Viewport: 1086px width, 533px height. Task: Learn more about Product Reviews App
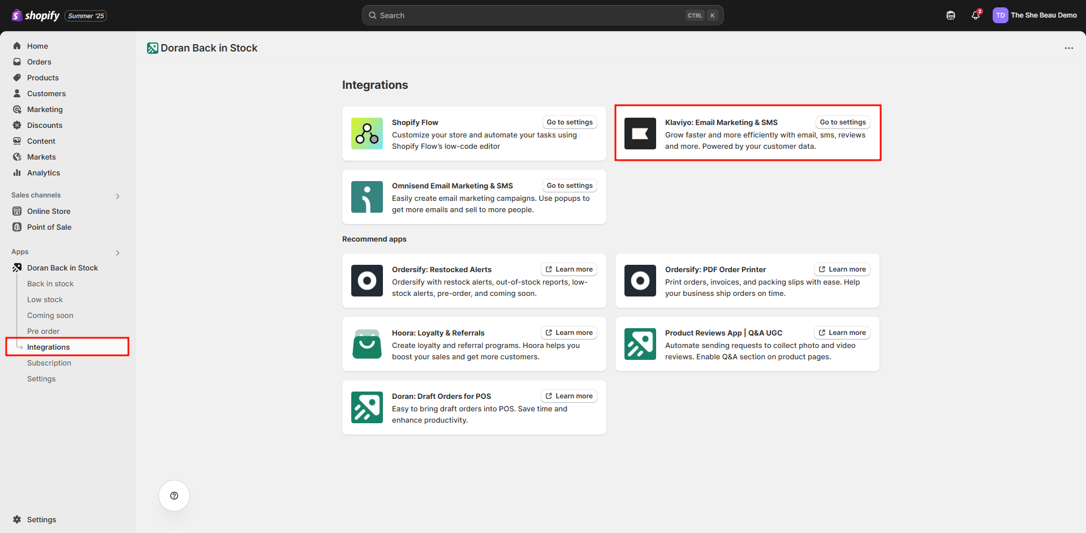(x=842, y=333)
